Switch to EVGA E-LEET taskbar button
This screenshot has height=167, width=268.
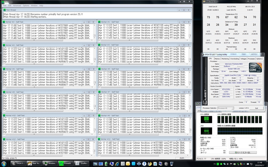[x=18, y=164]
